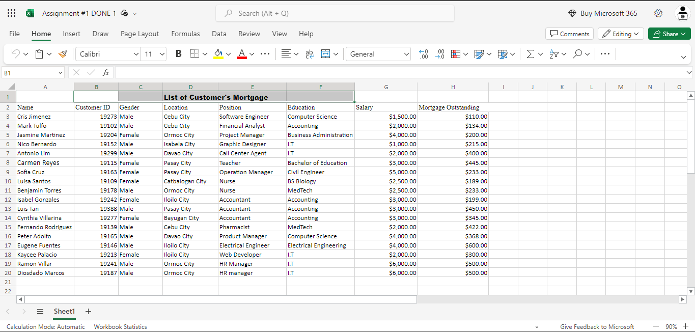Expand the Name Box dropdown arrow
Screen dimensions: 695x332
click(60, 73)
